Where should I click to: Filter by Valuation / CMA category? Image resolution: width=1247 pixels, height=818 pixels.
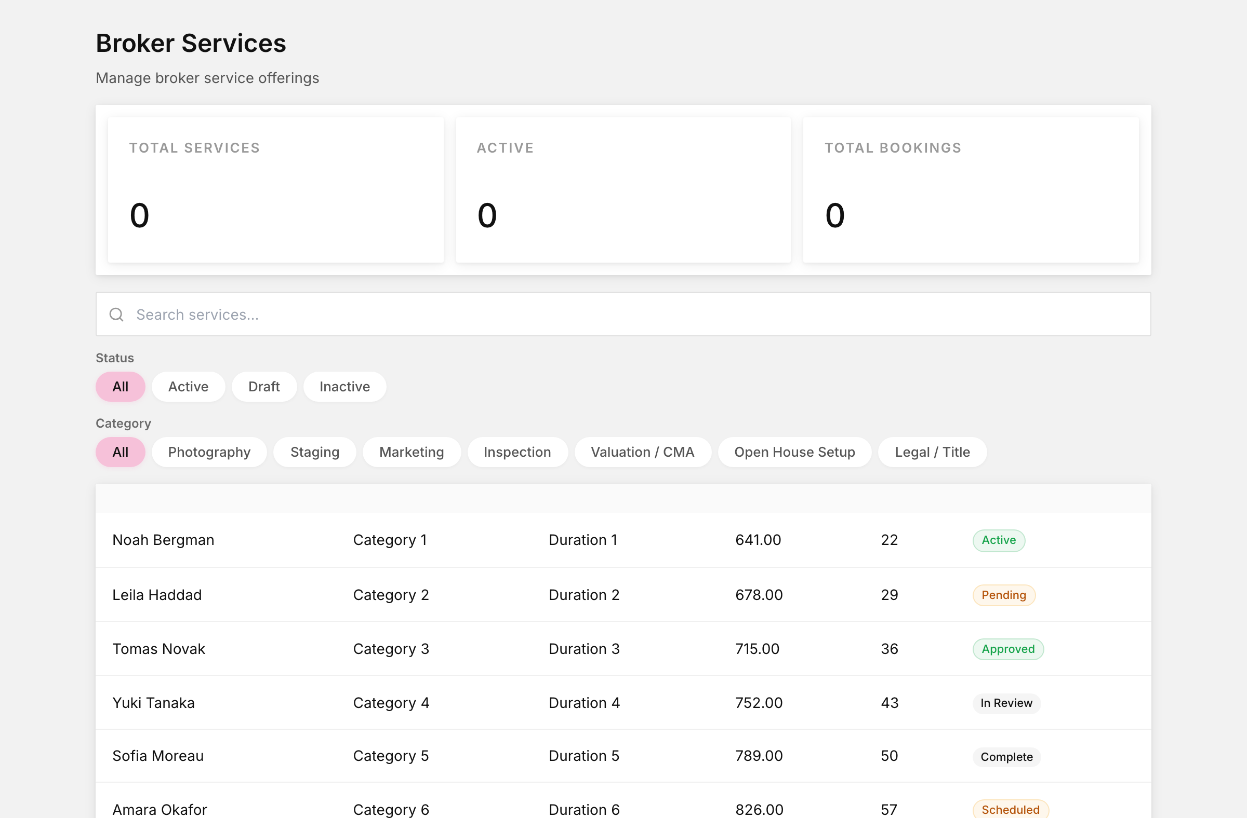pos(642,452)
